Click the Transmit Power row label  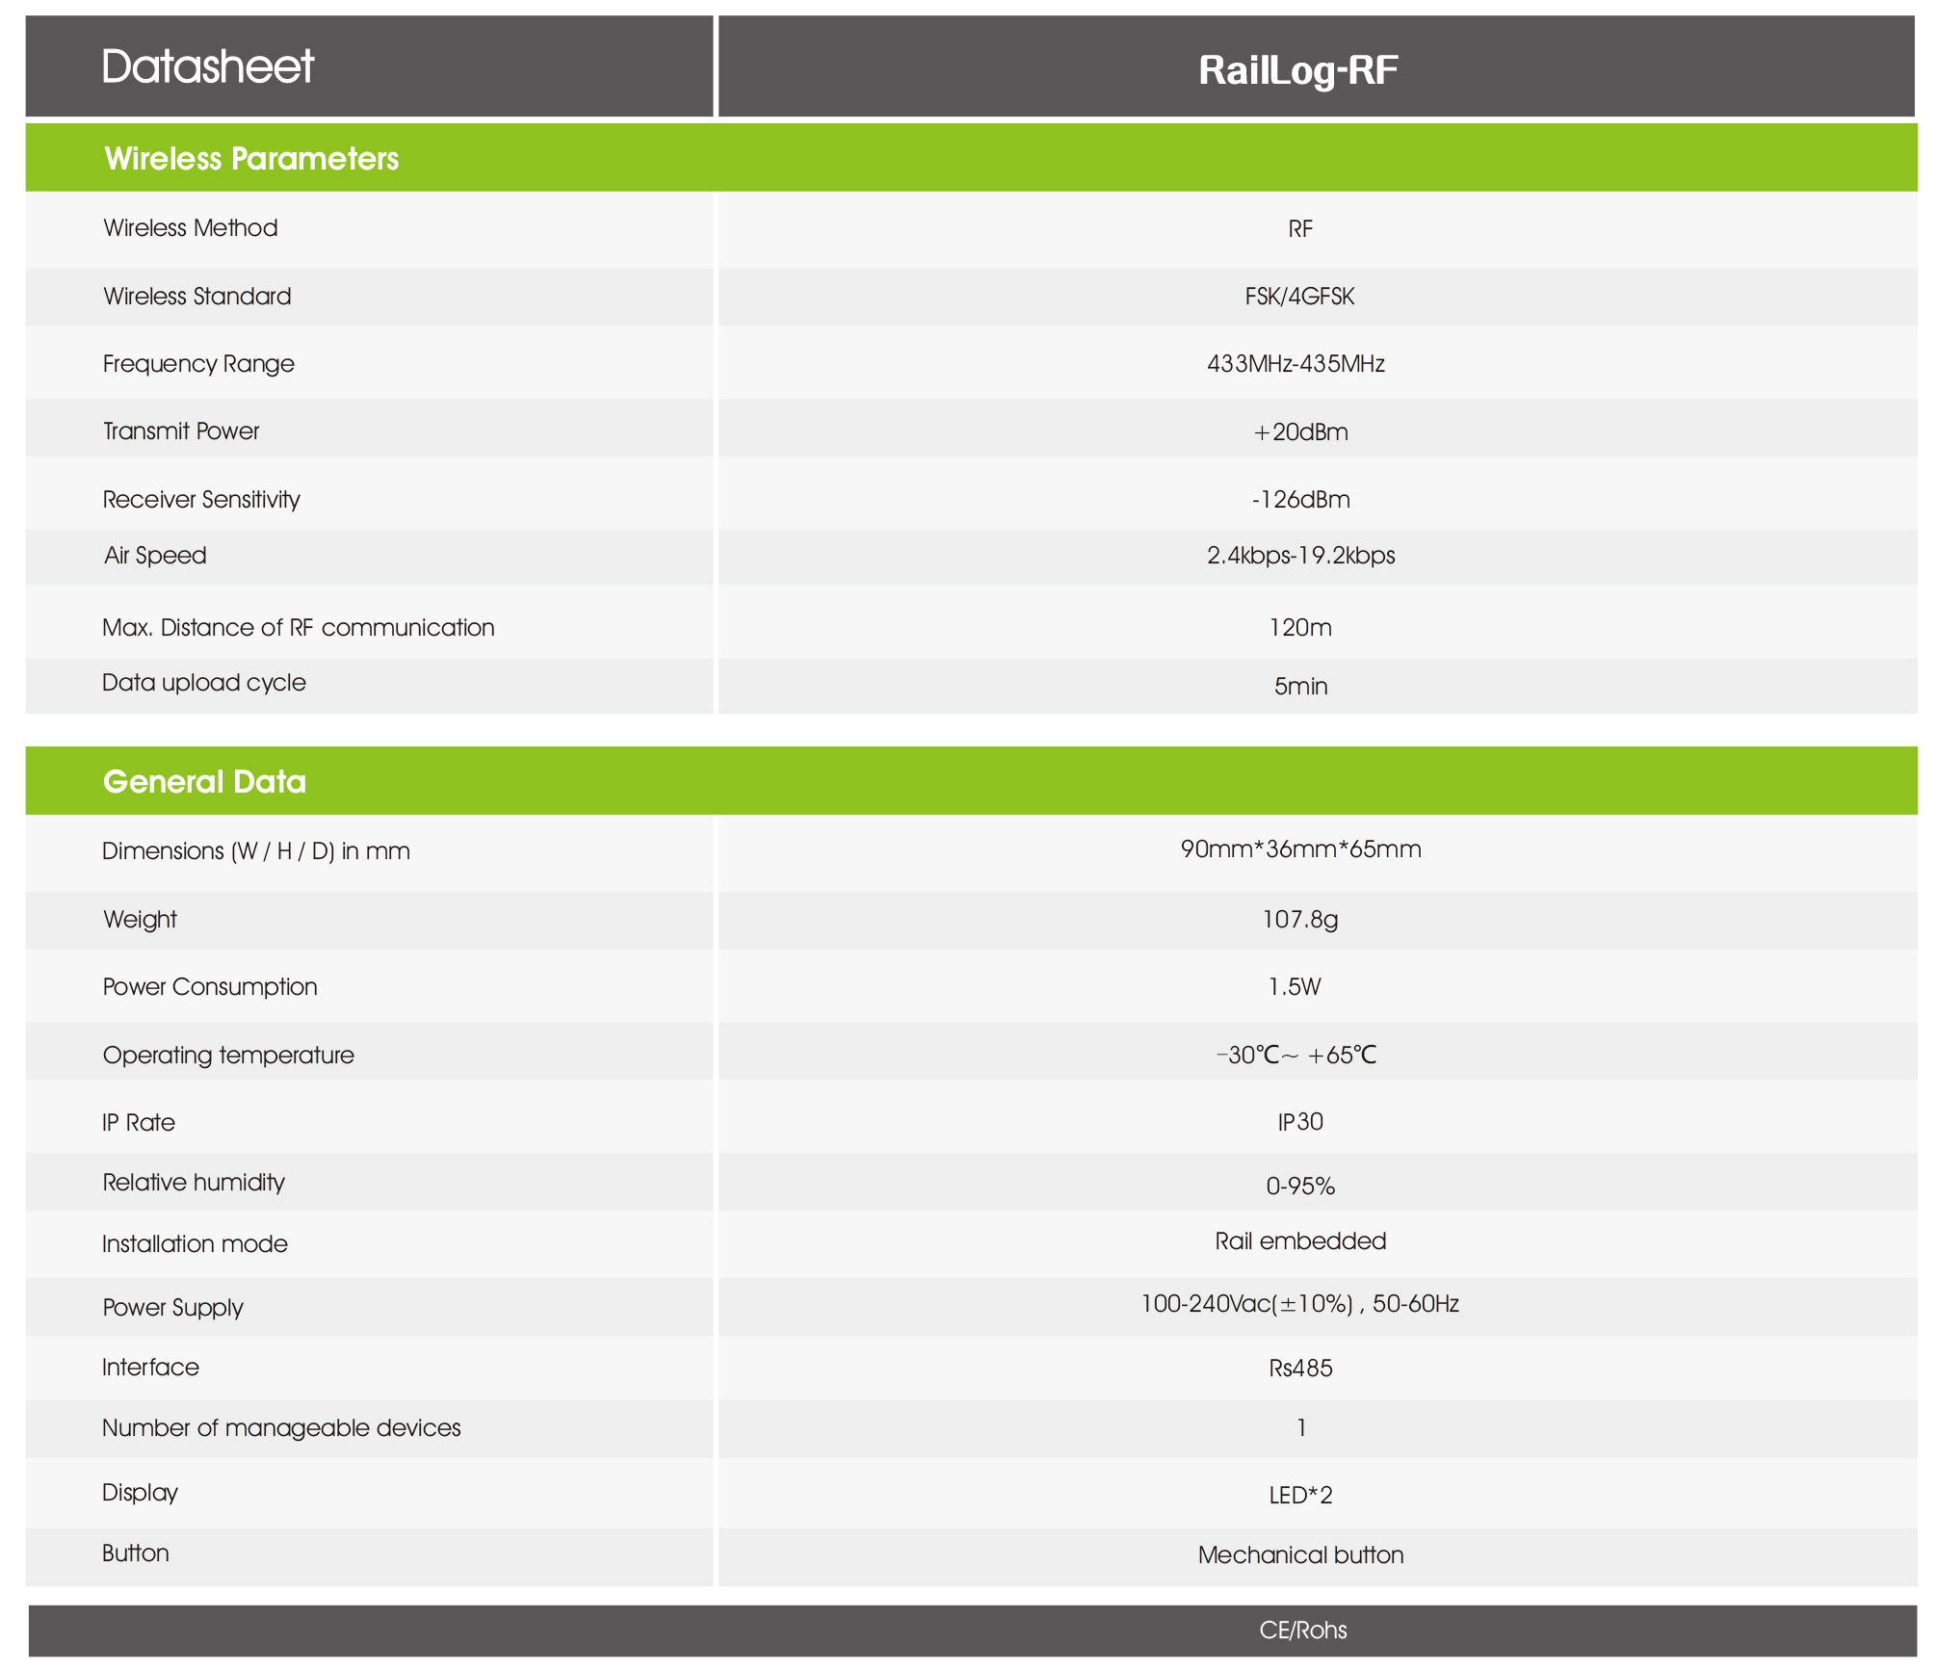click(181, 431)
